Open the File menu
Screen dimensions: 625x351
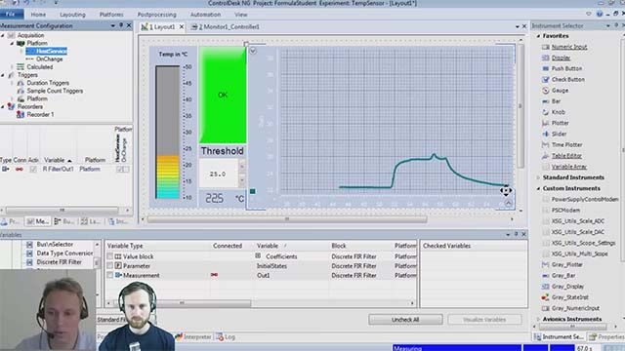(11, 15)
